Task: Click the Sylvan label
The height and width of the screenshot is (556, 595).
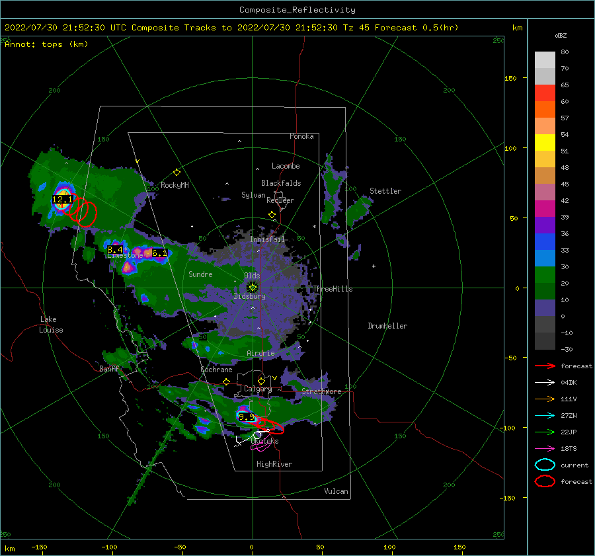Action: coord(253,195)
